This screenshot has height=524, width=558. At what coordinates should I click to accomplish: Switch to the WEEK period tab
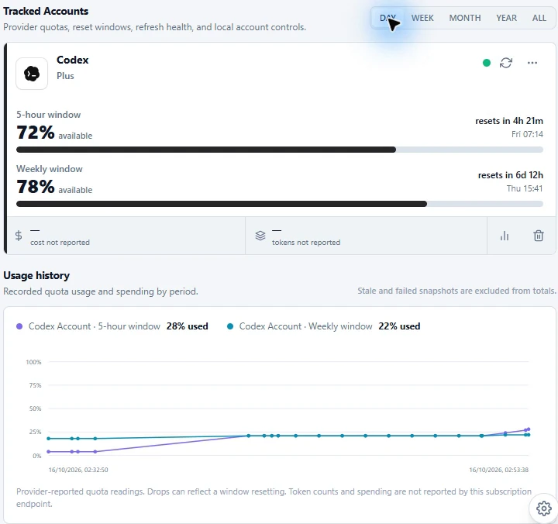pos(422,18)
